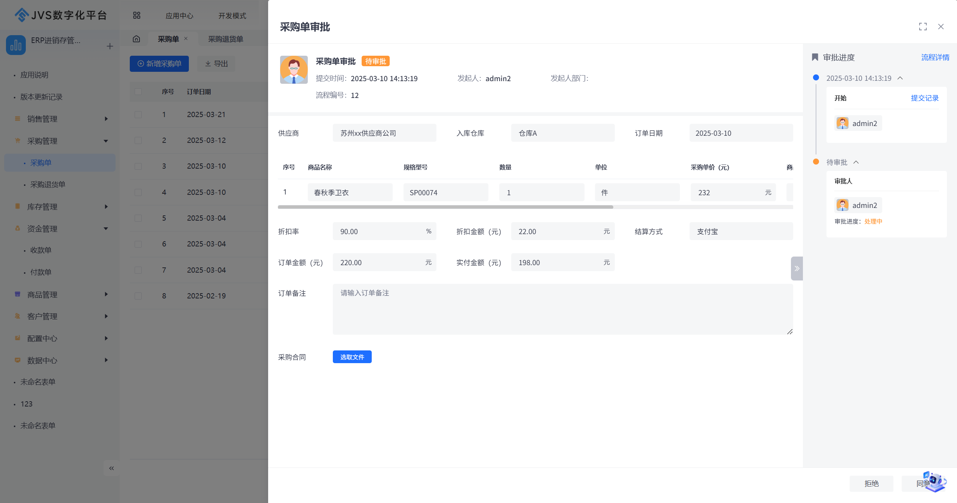Open 流程详情 process details link

pyautogui.click(x=935, y=57)
